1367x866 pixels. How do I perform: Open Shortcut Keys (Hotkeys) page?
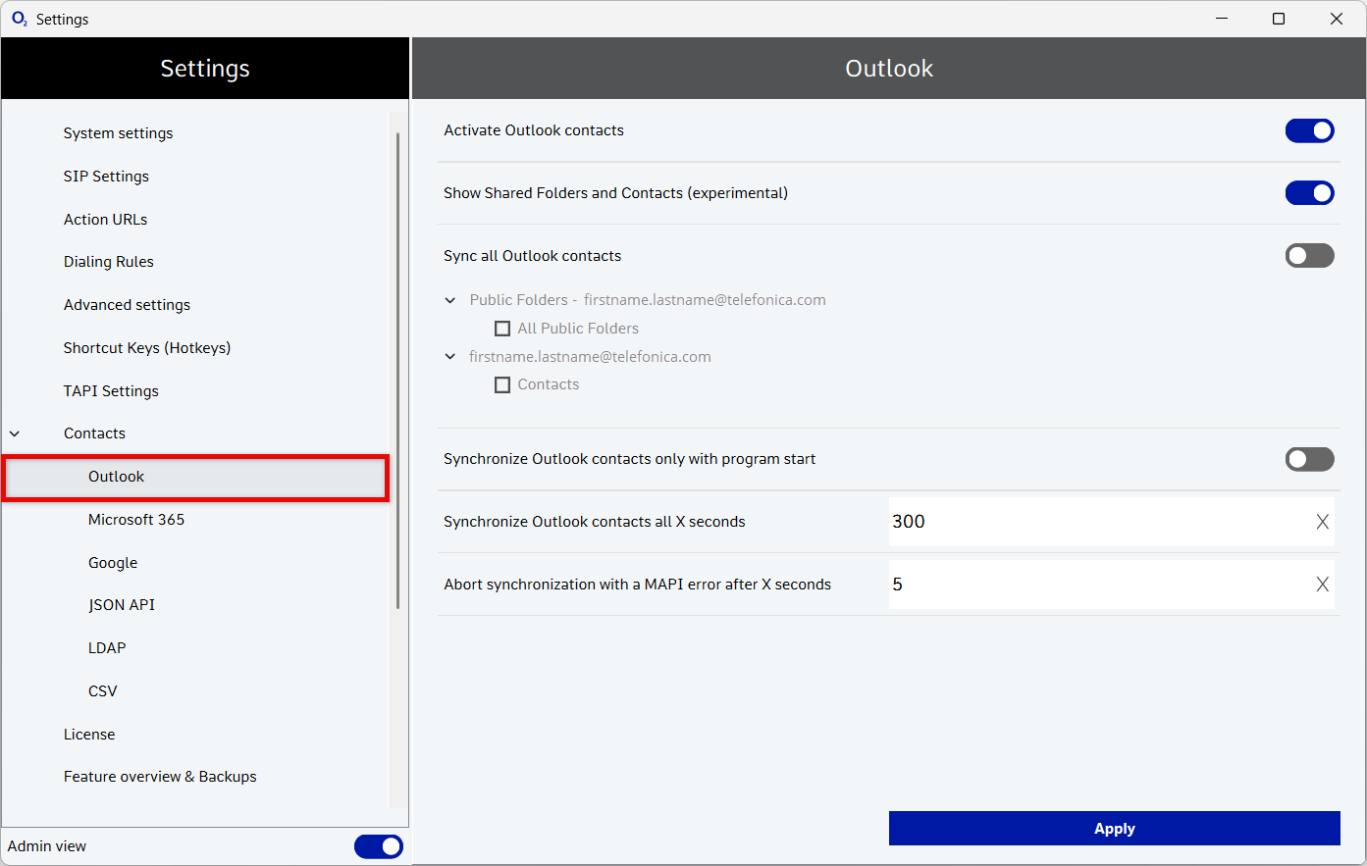tap(147, 348)
